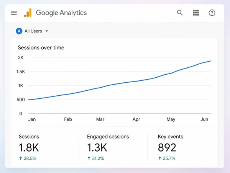The width and height of the screenshot is (230, 173).
Task: Click the May label on x-axis
Action: click(x=171, y=119)
